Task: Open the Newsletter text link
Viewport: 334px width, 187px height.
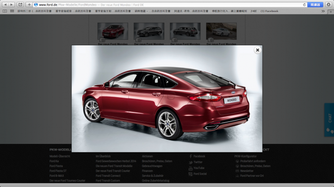Action: point(247,171)
